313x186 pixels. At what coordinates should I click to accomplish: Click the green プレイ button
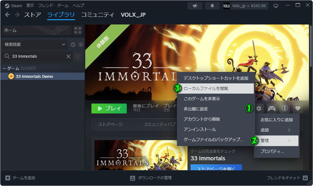[x=109, y=108]
